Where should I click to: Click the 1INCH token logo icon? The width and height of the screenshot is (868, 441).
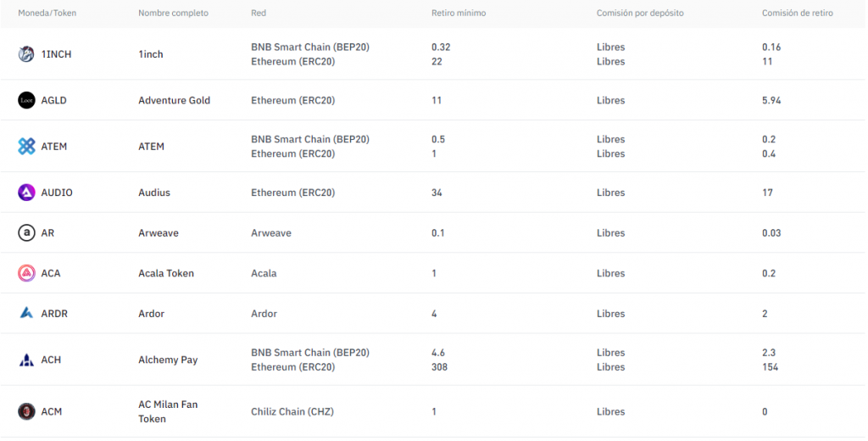pos(26,54)
